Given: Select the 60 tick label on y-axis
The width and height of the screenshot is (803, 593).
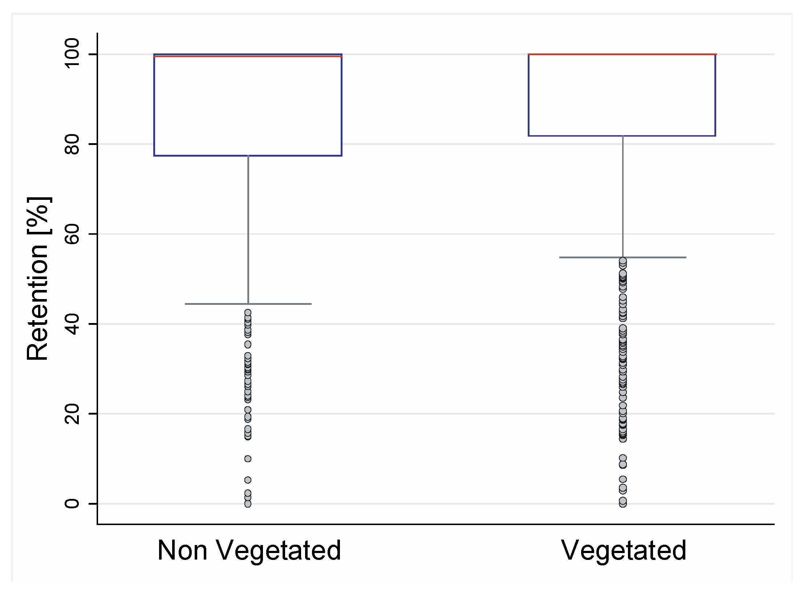Looking at the screenshot, I should coord(72,234).
